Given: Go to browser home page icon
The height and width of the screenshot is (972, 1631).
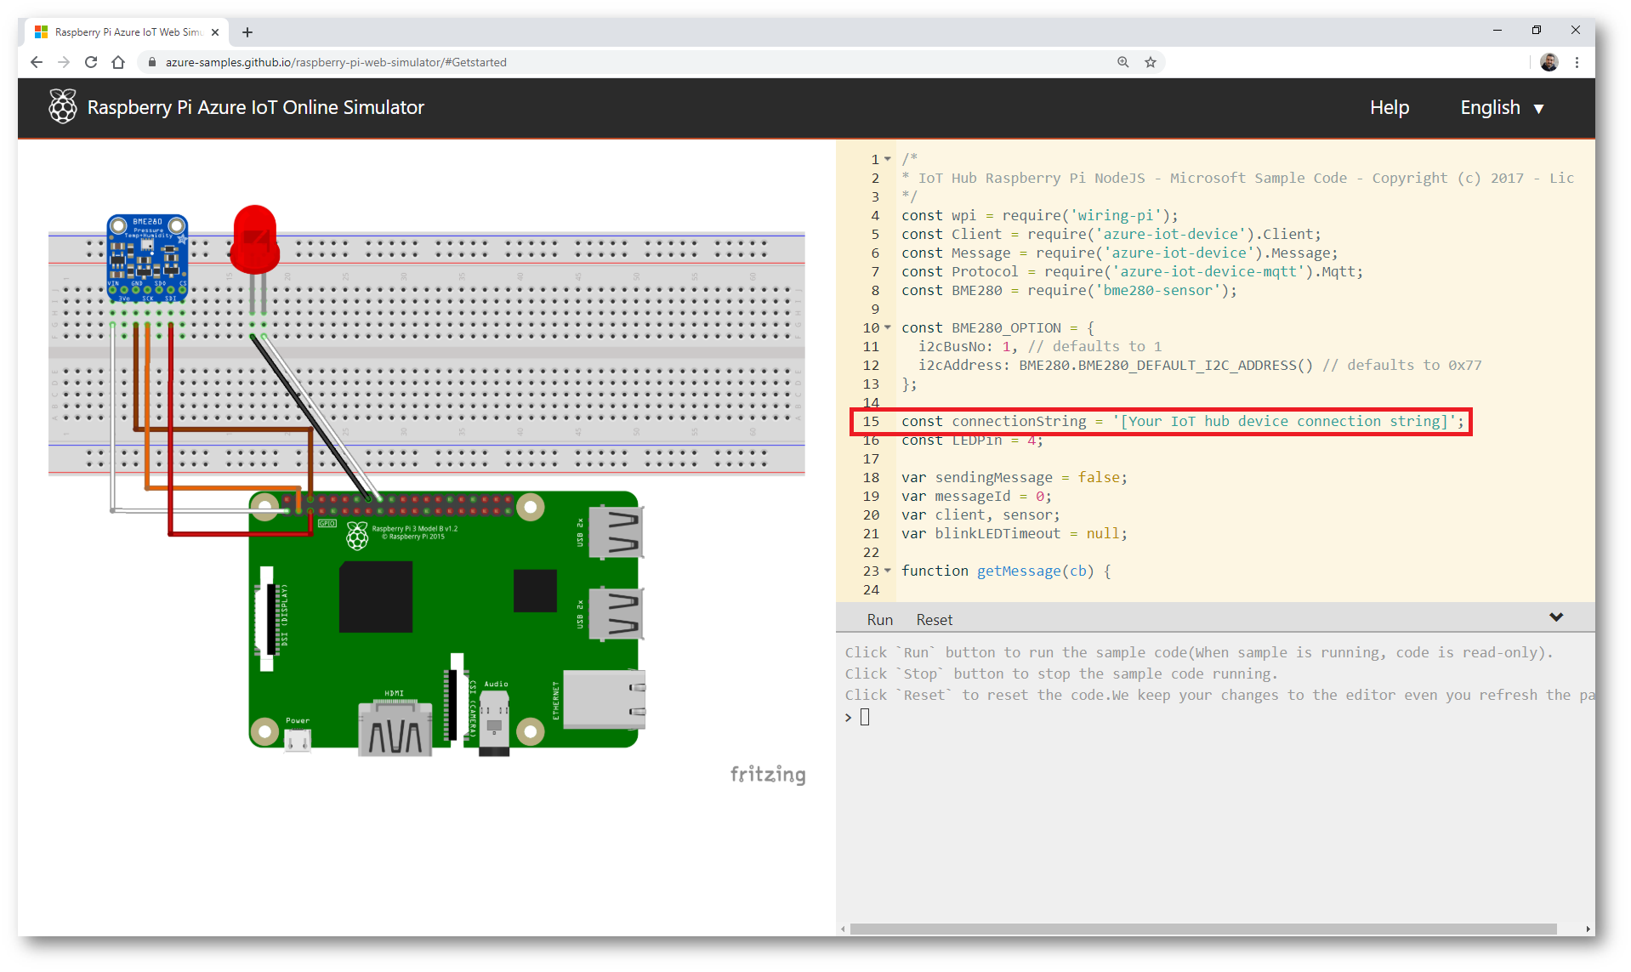Looking at the screenshot, I should [x=118, y=62].
